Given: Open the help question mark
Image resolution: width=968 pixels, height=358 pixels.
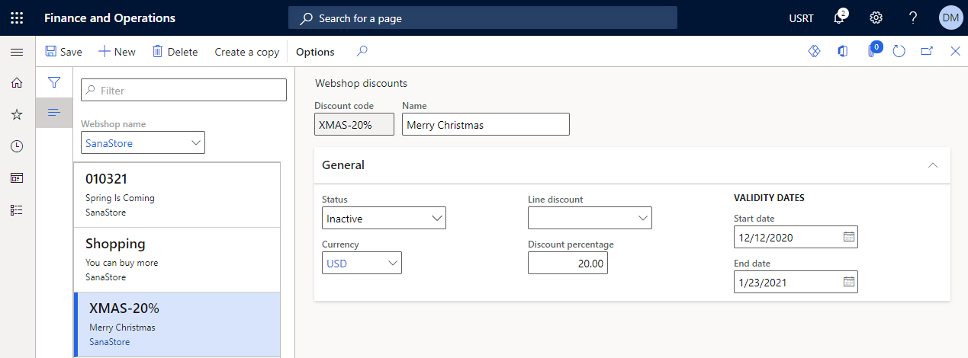Looking at the screenshot, I should 913,18.
